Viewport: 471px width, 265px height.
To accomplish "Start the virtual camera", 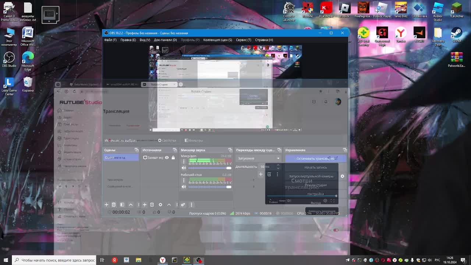I will pyautogui.click(x=311, y=176).
